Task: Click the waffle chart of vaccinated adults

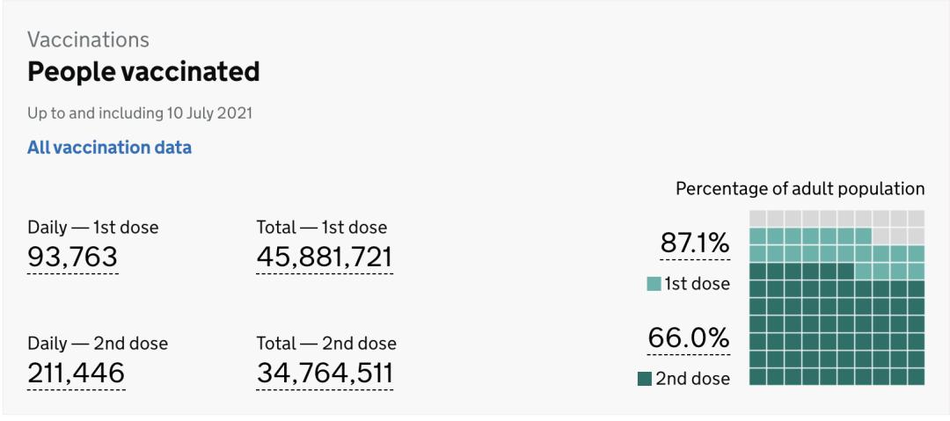Action: click(x=837, y=297)
